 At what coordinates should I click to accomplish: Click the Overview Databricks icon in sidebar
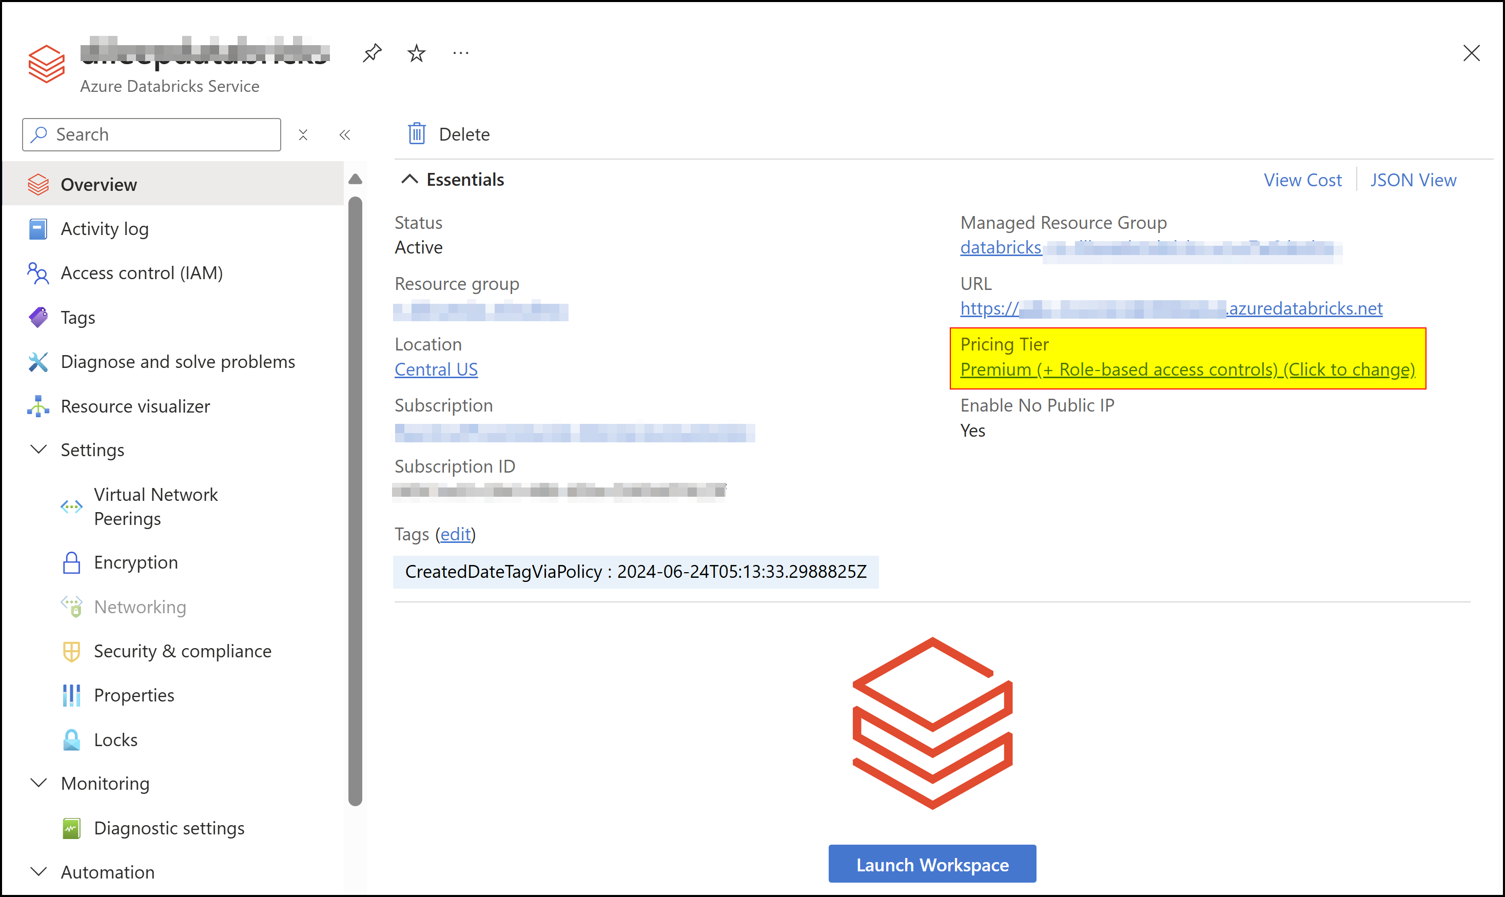[x=38, y=184]
